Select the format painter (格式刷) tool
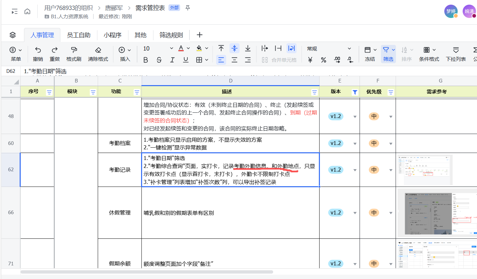 pos(74,50)
